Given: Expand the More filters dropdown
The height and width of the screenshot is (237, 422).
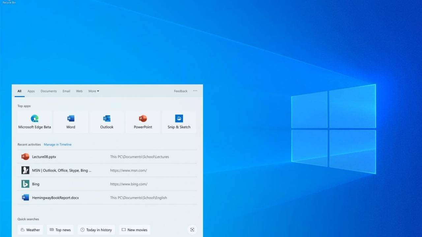Looking at the screenshot, I should tap(94, 91).
